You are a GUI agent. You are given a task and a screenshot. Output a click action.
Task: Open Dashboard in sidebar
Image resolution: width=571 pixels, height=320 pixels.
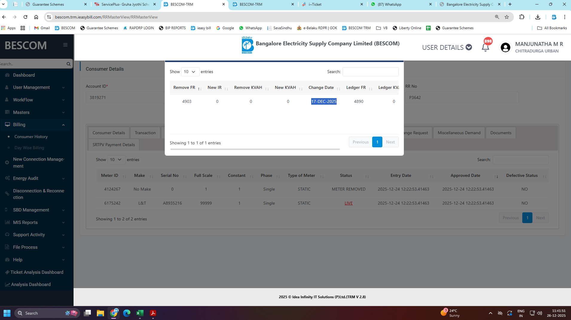click(24, 75)
